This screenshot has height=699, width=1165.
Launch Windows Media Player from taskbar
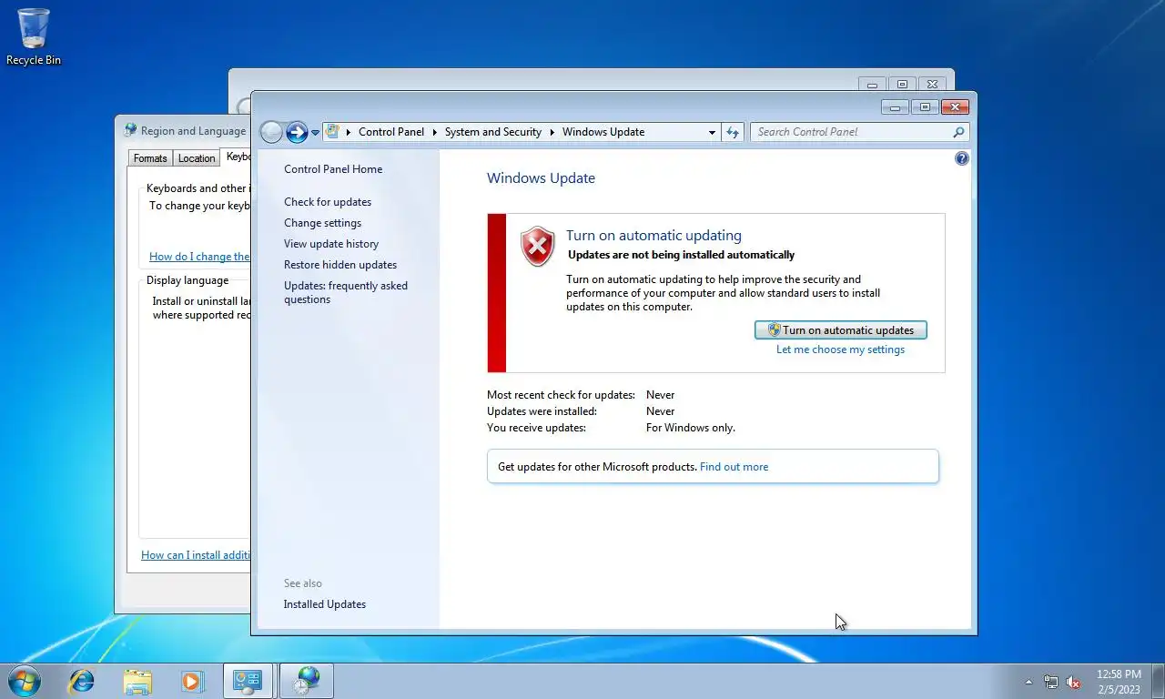click(x=192, y=681)
